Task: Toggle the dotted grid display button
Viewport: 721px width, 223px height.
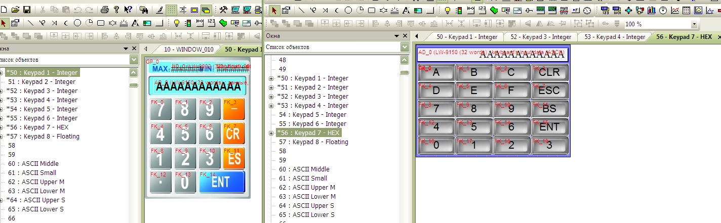Action: (x=172, y=10)
